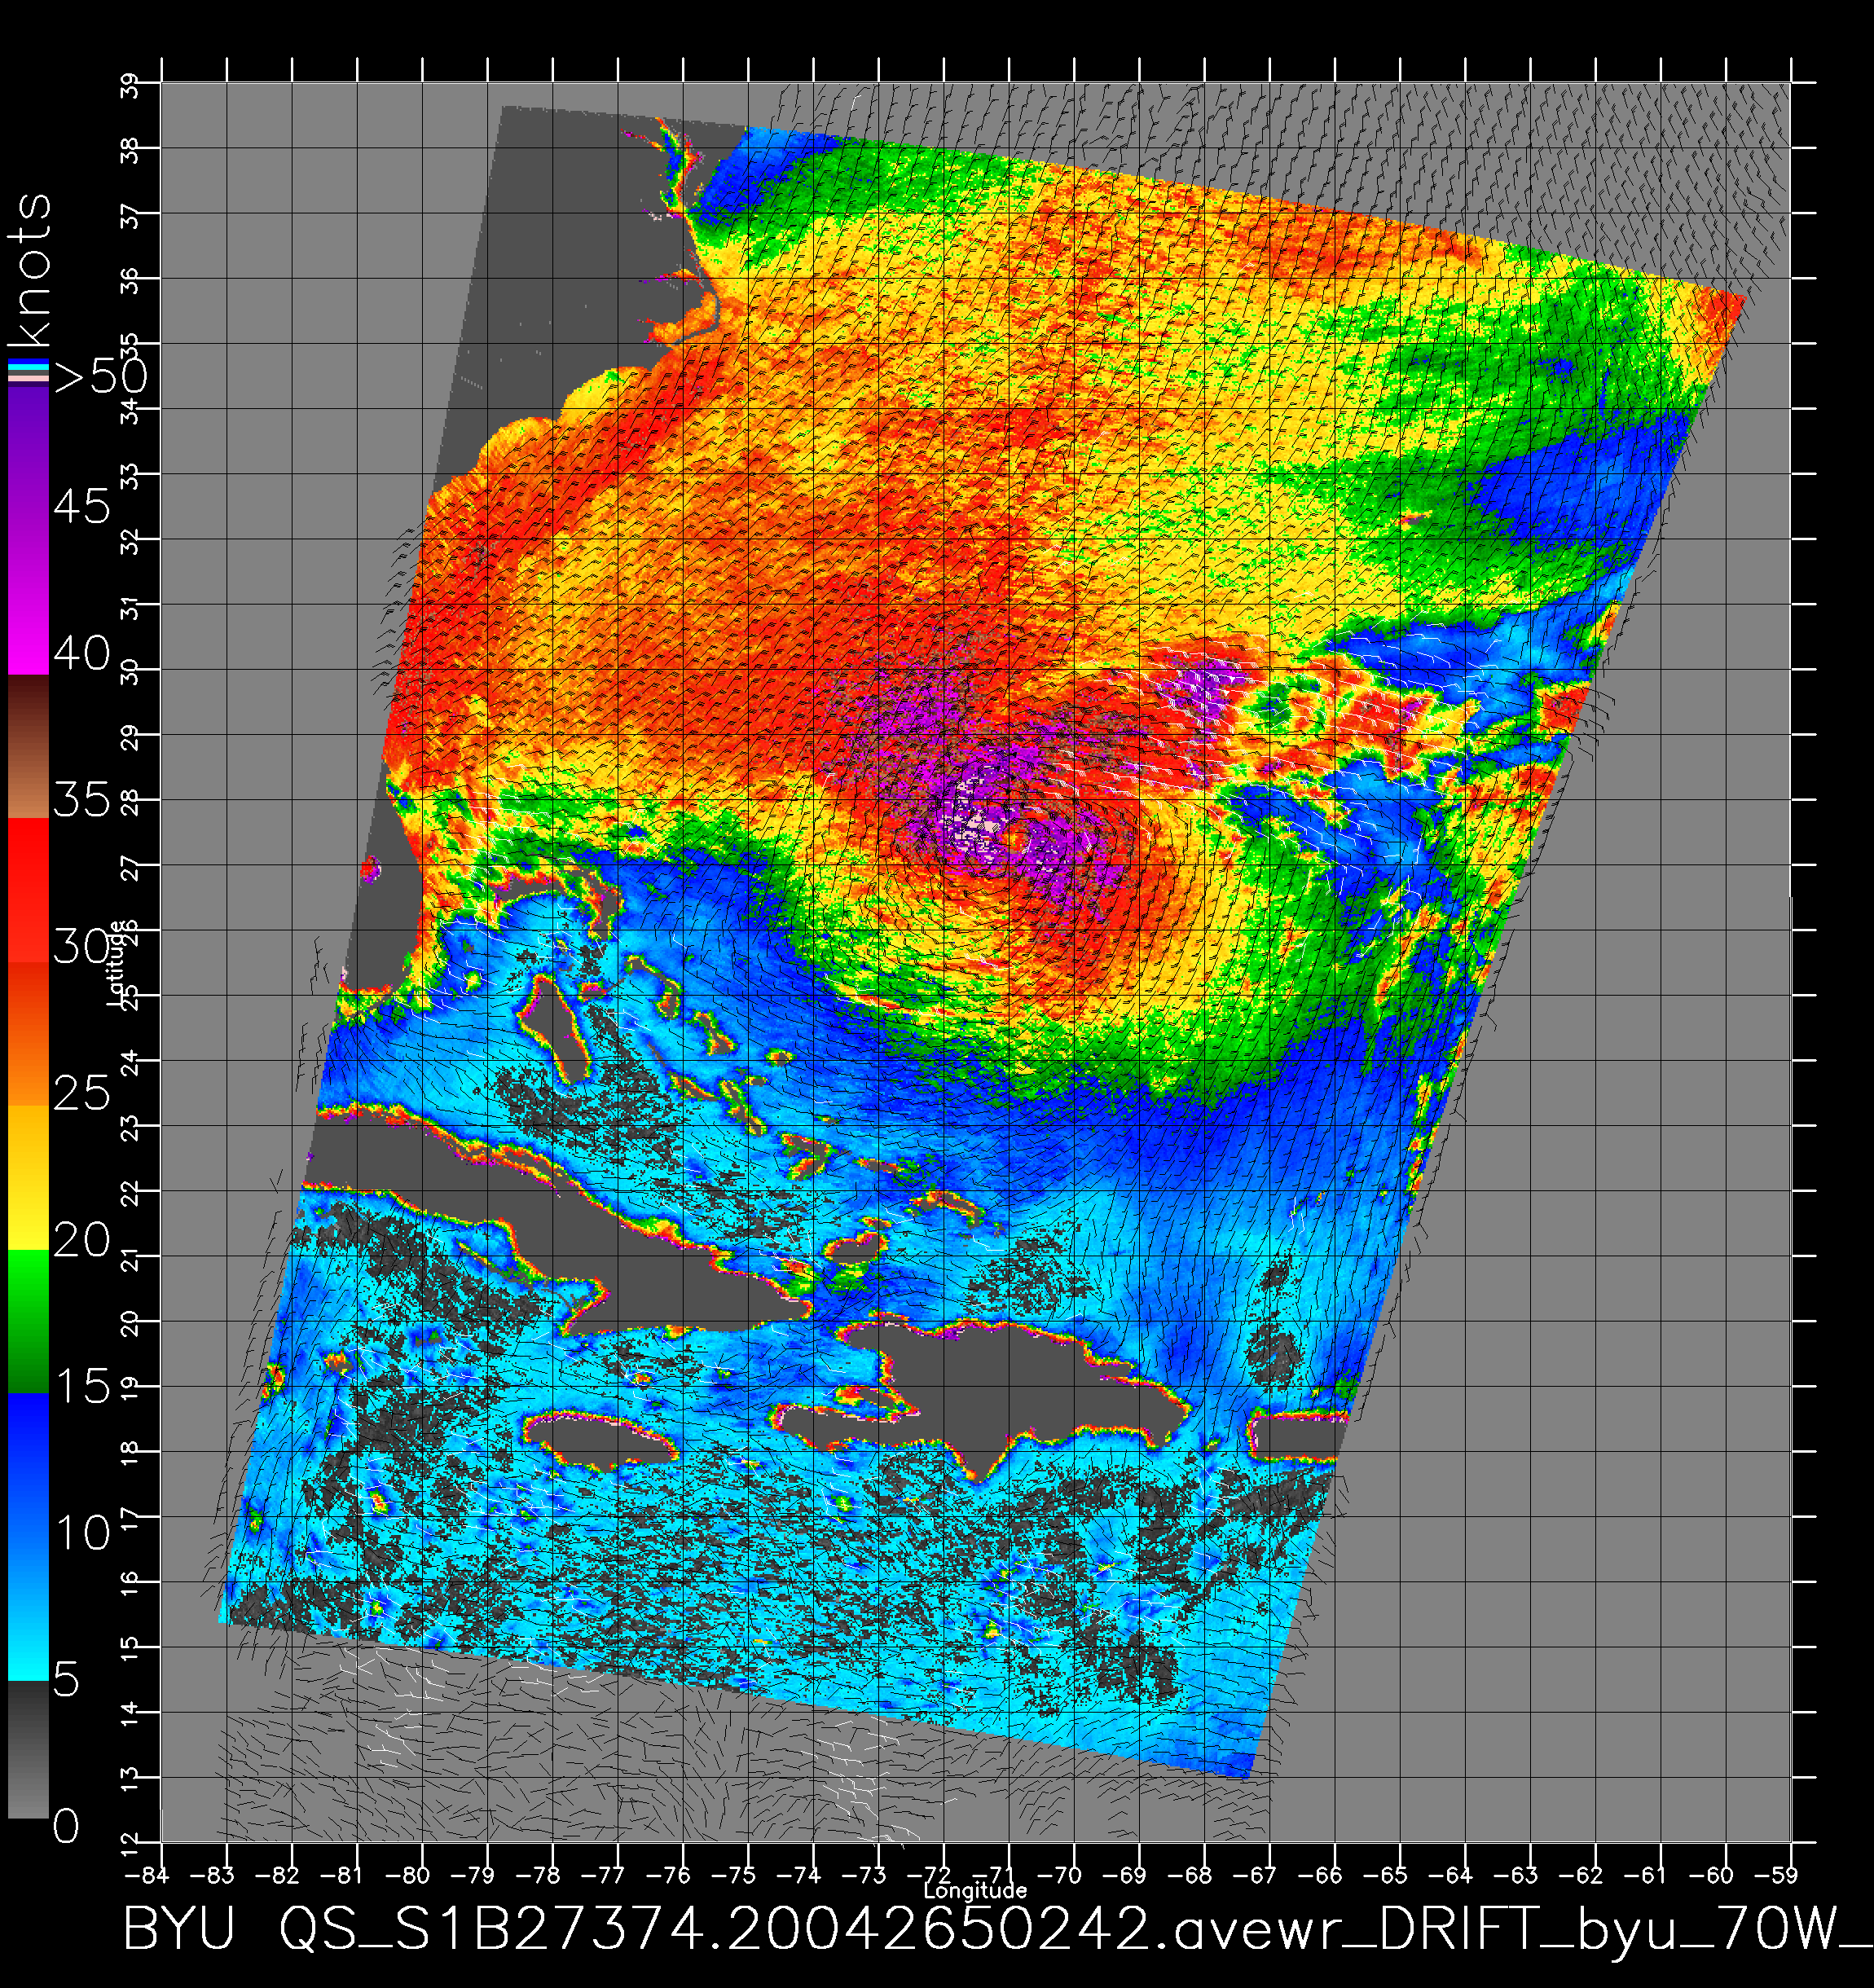This screenshot has width=1874, height=1988.
Task: Click the "37" latitude tick label
Action: [x=129, y=216]
